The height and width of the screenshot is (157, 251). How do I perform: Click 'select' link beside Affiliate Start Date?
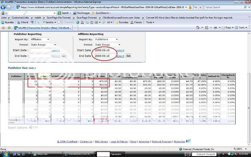(120, 51)
